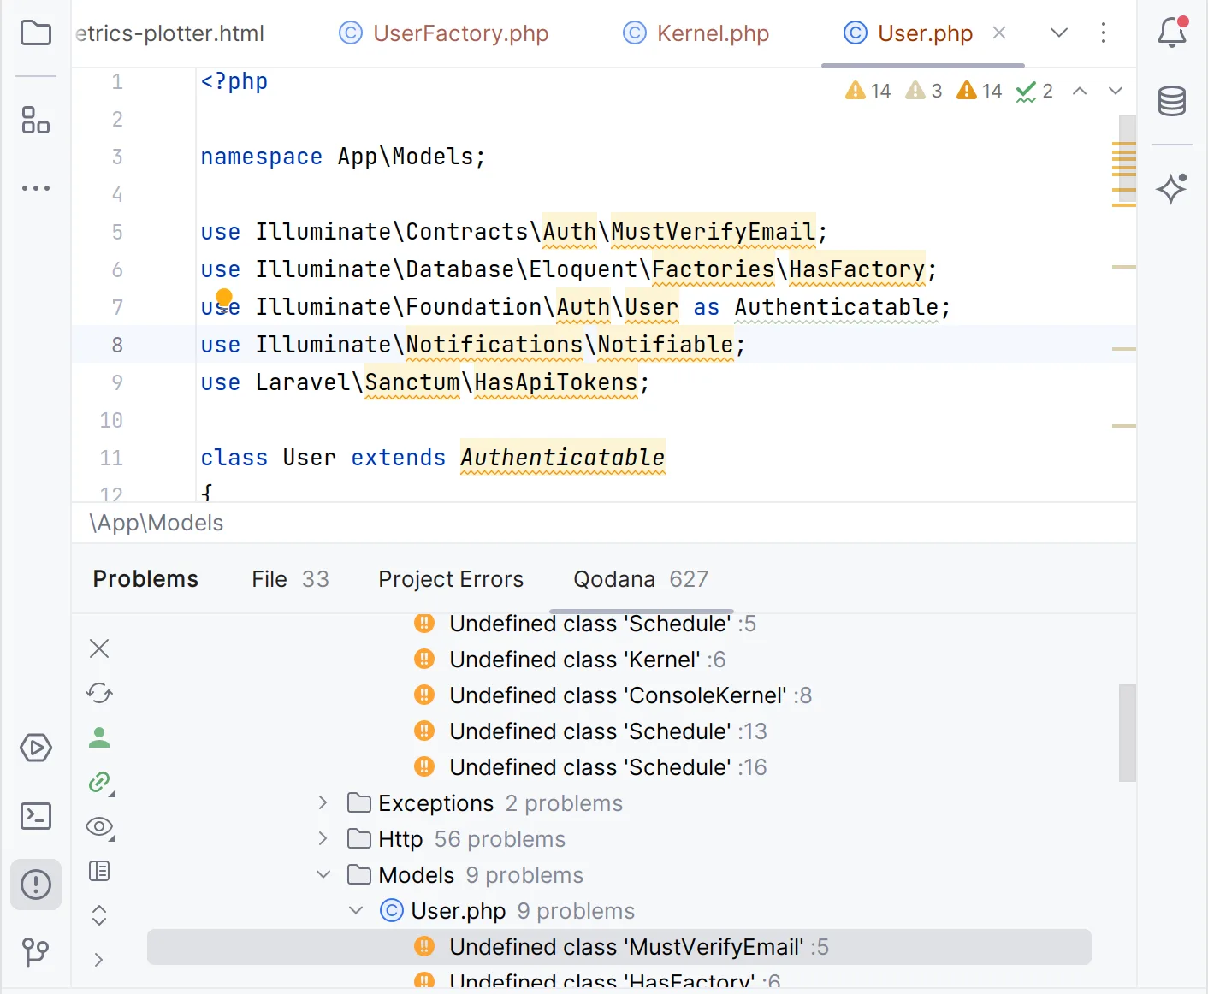1208x994 pixels.
Task: Switch to the Project Errors tab
Action: click(x=451, y=579)
